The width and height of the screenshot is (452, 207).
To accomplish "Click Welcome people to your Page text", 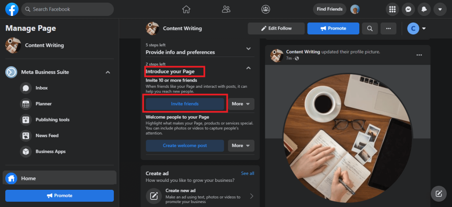I will coord(177,117).
